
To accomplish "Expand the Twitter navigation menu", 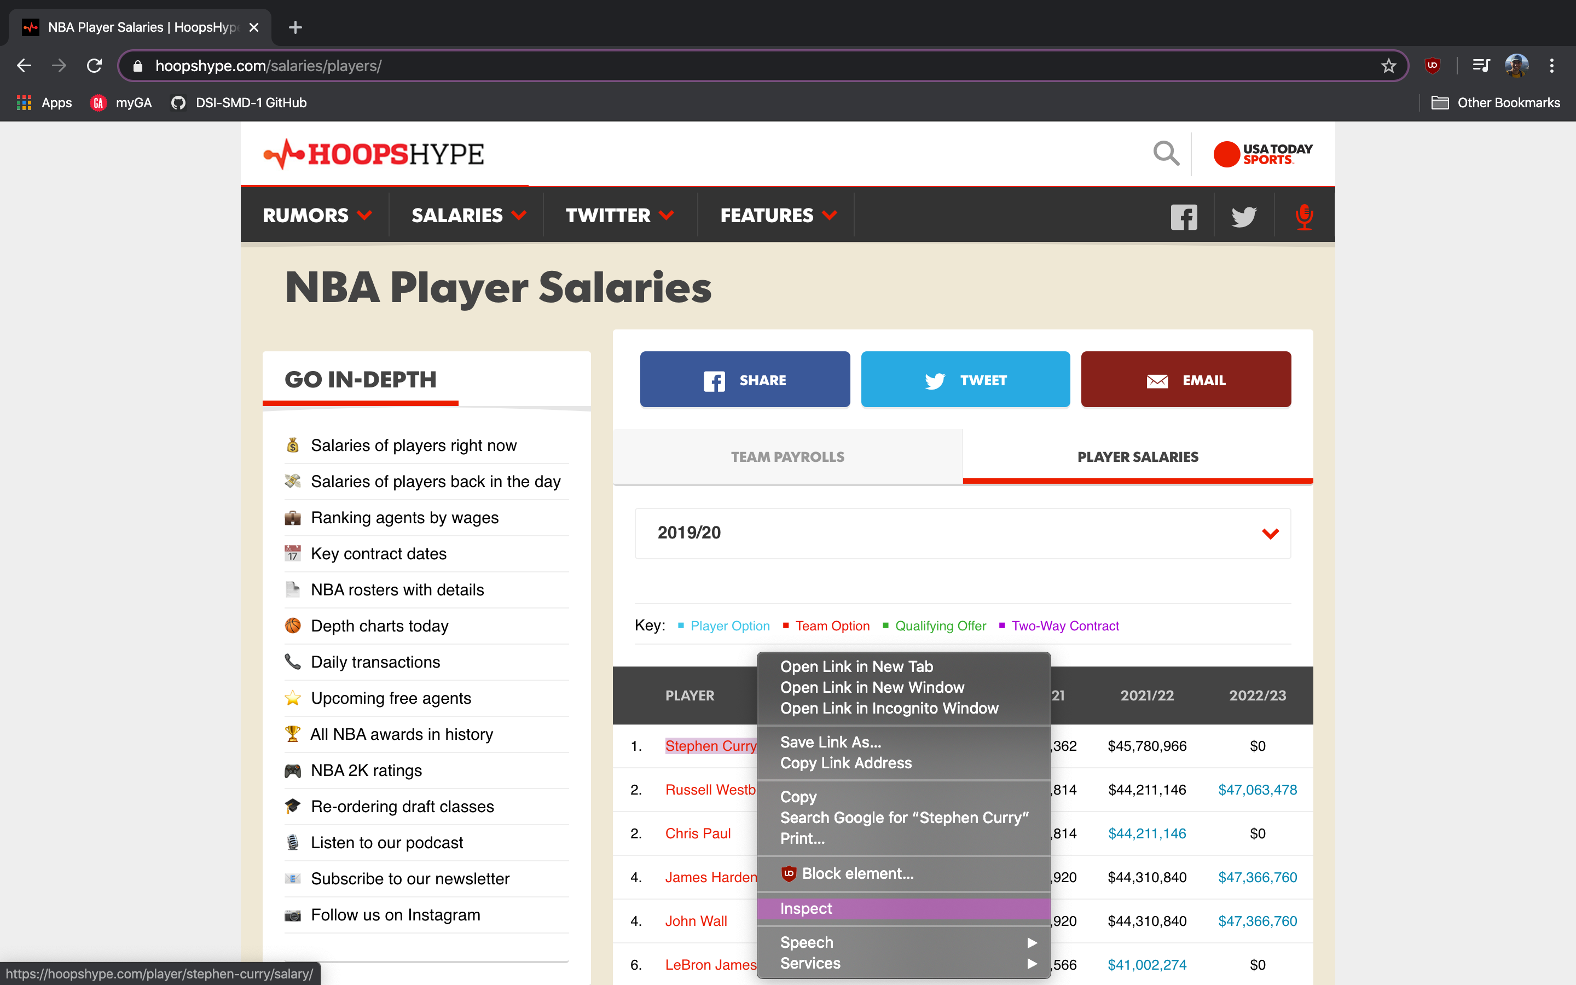I will tap(619, 216).
